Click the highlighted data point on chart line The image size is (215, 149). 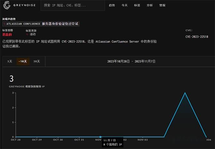tap(100, 137)
